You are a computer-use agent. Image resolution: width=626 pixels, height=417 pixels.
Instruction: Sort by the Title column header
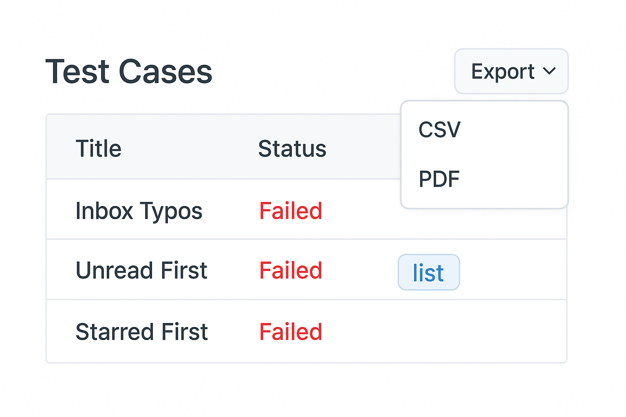coord(98,149)
